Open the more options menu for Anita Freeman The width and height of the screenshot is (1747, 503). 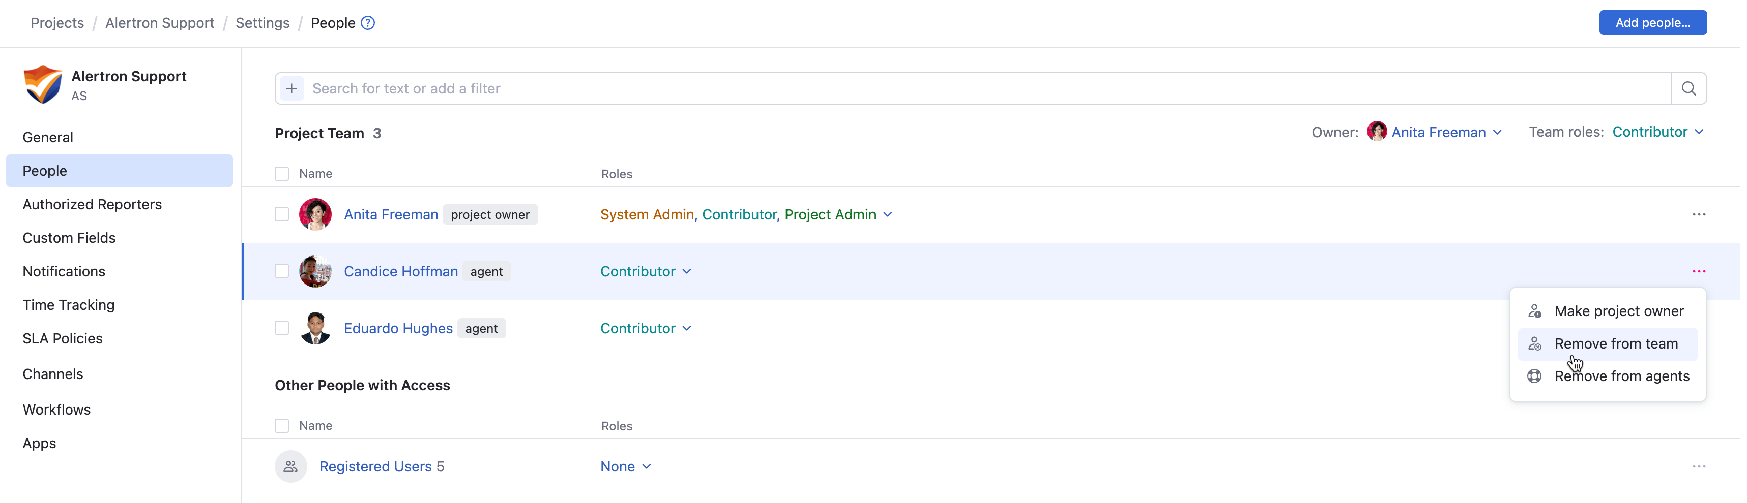point(1698,214)
